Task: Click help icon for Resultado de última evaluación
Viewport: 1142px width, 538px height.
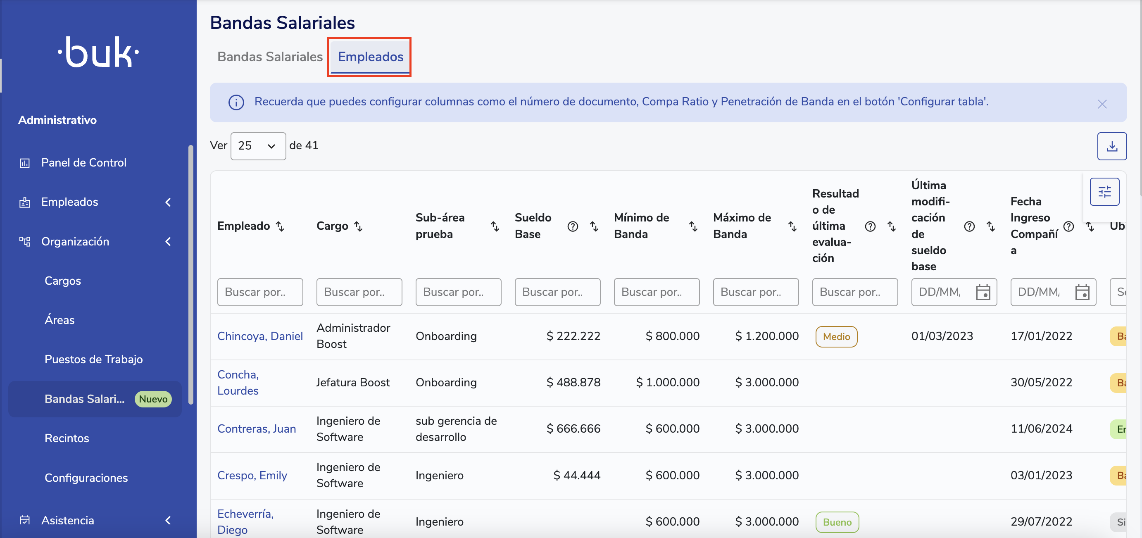Action: [x=870, y=226]
